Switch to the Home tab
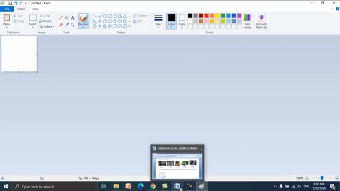 (x=21, y=9)
